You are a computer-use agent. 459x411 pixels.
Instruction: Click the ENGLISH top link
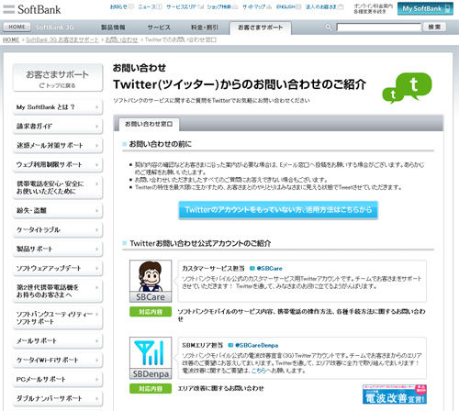[x=285, y=6]
